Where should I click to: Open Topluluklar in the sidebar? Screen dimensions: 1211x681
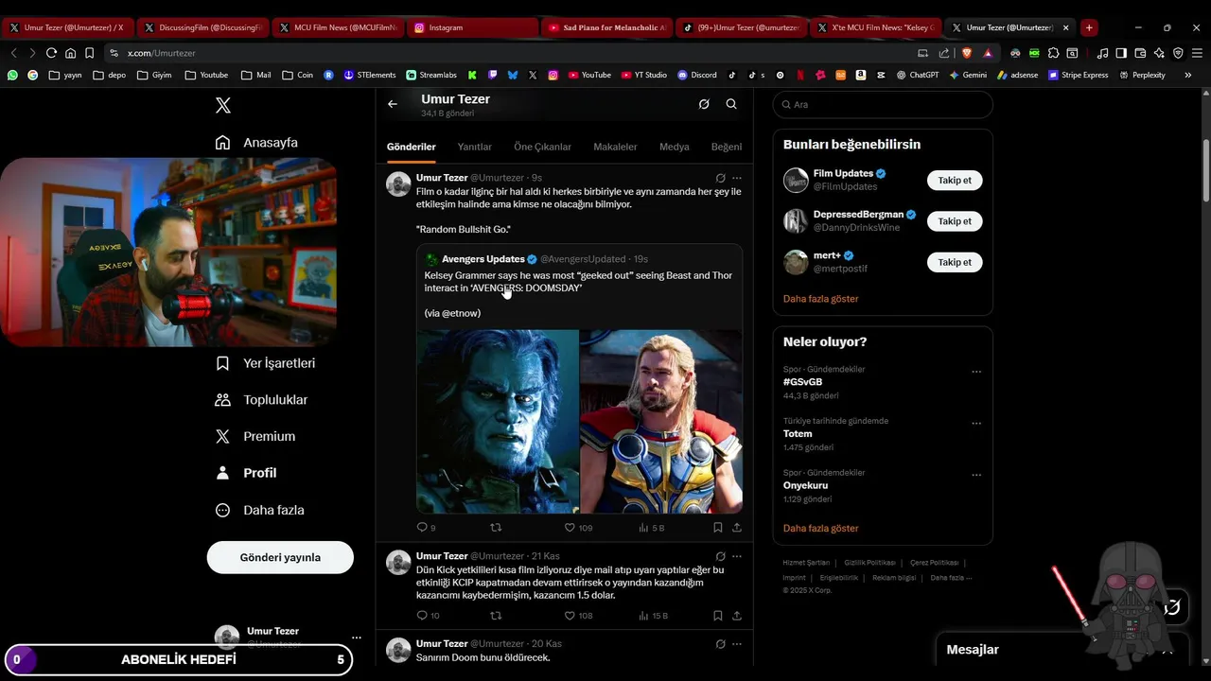tap(261, 400)
